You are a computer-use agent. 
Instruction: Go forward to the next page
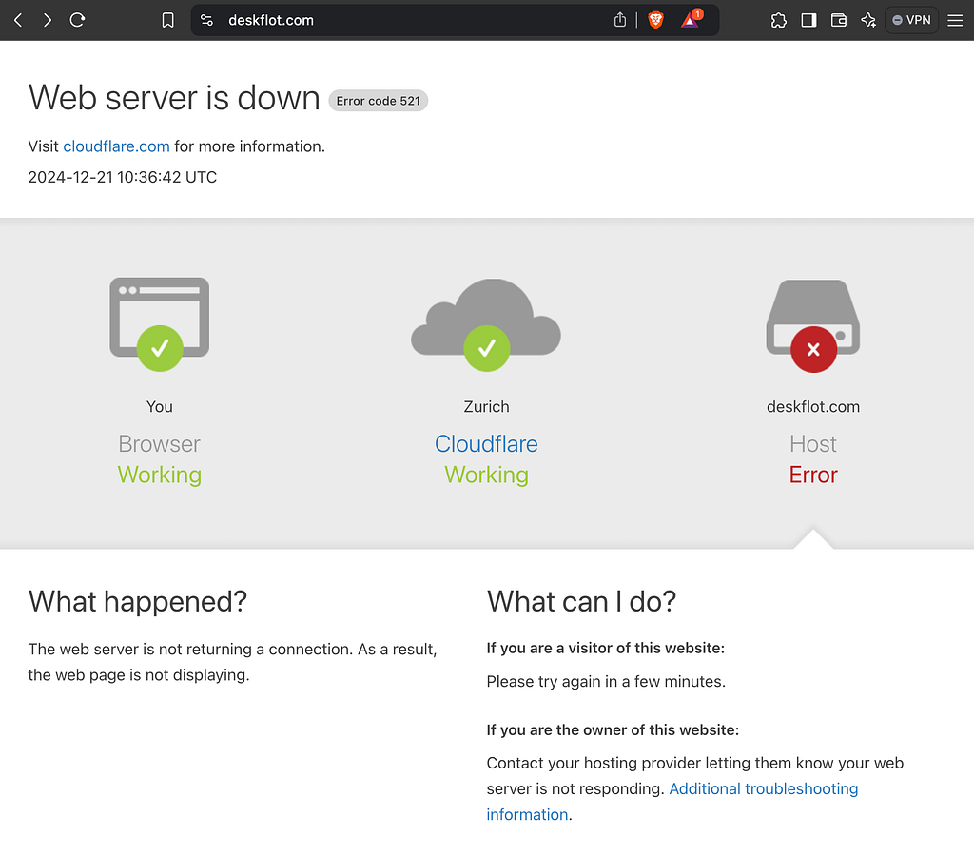pos(48,21)
